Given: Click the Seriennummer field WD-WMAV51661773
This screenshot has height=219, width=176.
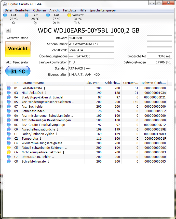Looking at the screenshot, I should click(91, 44).
